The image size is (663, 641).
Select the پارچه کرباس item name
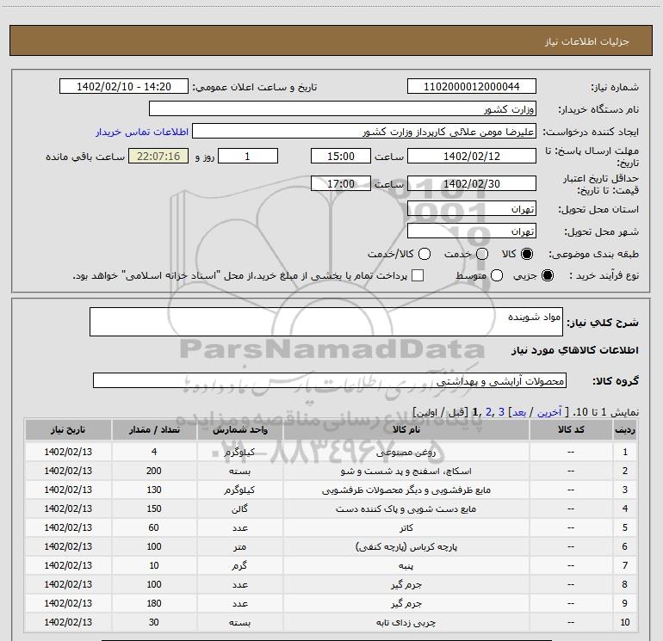pos(406,546)
